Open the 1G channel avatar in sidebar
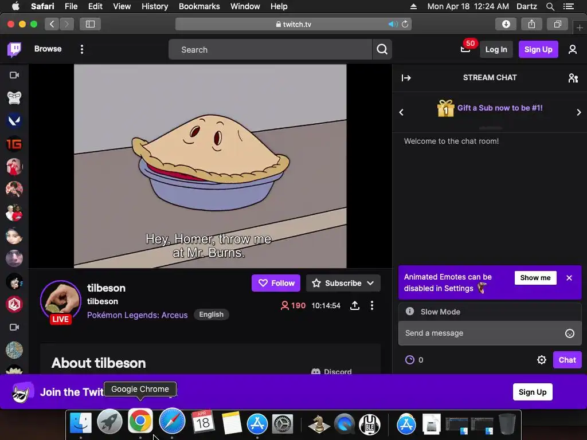The width and height of the screenshot is (587, 440). pos(14,144)
